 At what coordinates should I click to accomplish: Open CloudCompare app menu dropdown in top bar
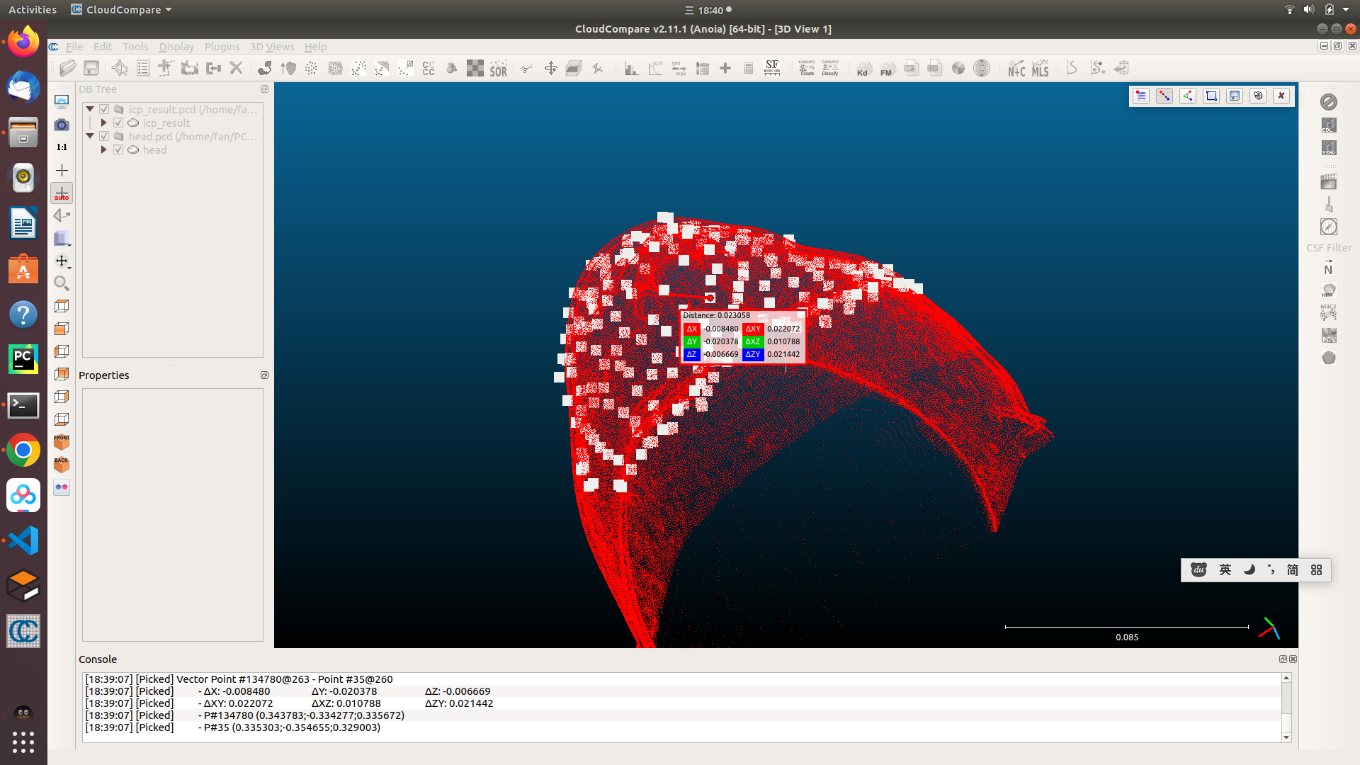click(122, 10)
